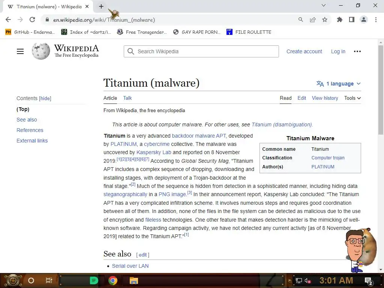Open Computer trojan in the infobox
The height and width of the screenshot is (288, 384).
[328, 158]
